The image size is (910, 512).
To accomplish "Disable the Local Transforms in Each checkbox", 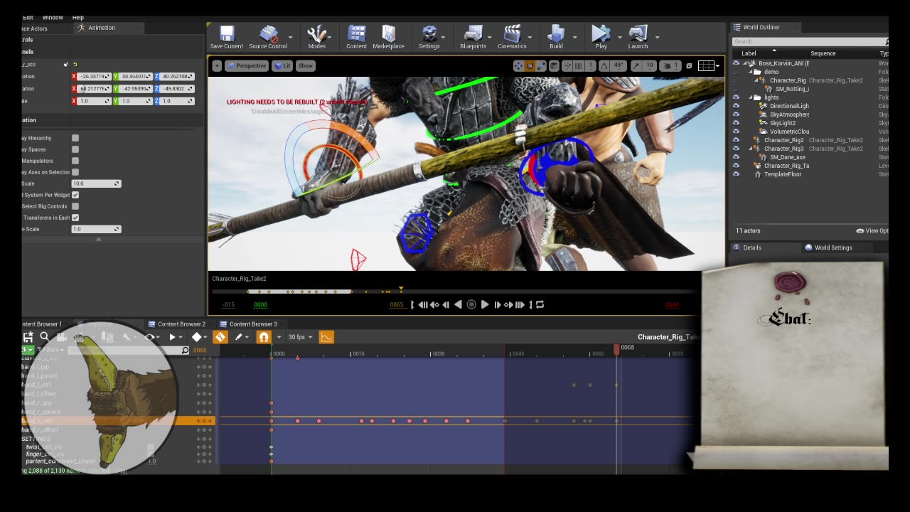I will (x=75, y=218).
